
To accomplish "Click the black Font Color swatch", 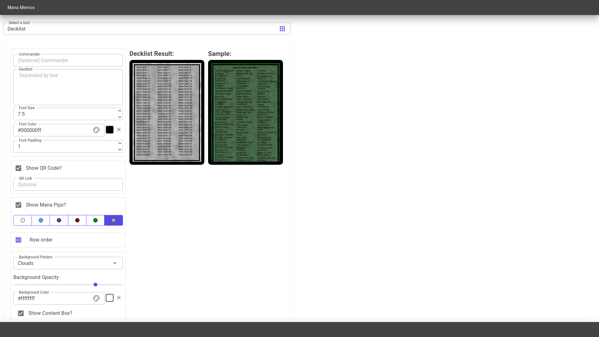I will pyautogui.click(x=110, y=129).
